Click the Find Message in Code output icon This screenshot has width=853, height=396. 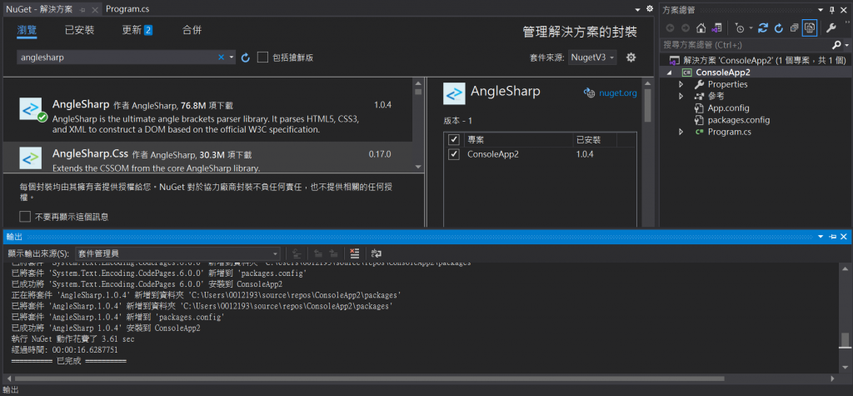pyautogui.click(x=297, y=253)
